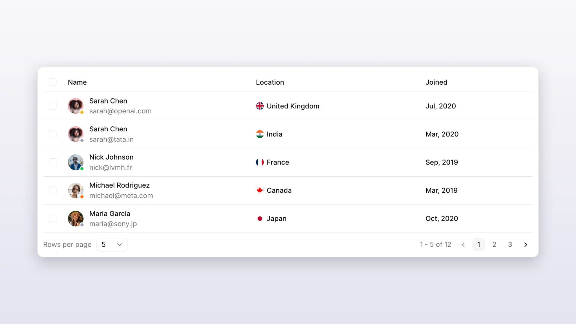Tick Maria Garcia's row checkbox
The image size is (576, 324).
tap(53, 219)
